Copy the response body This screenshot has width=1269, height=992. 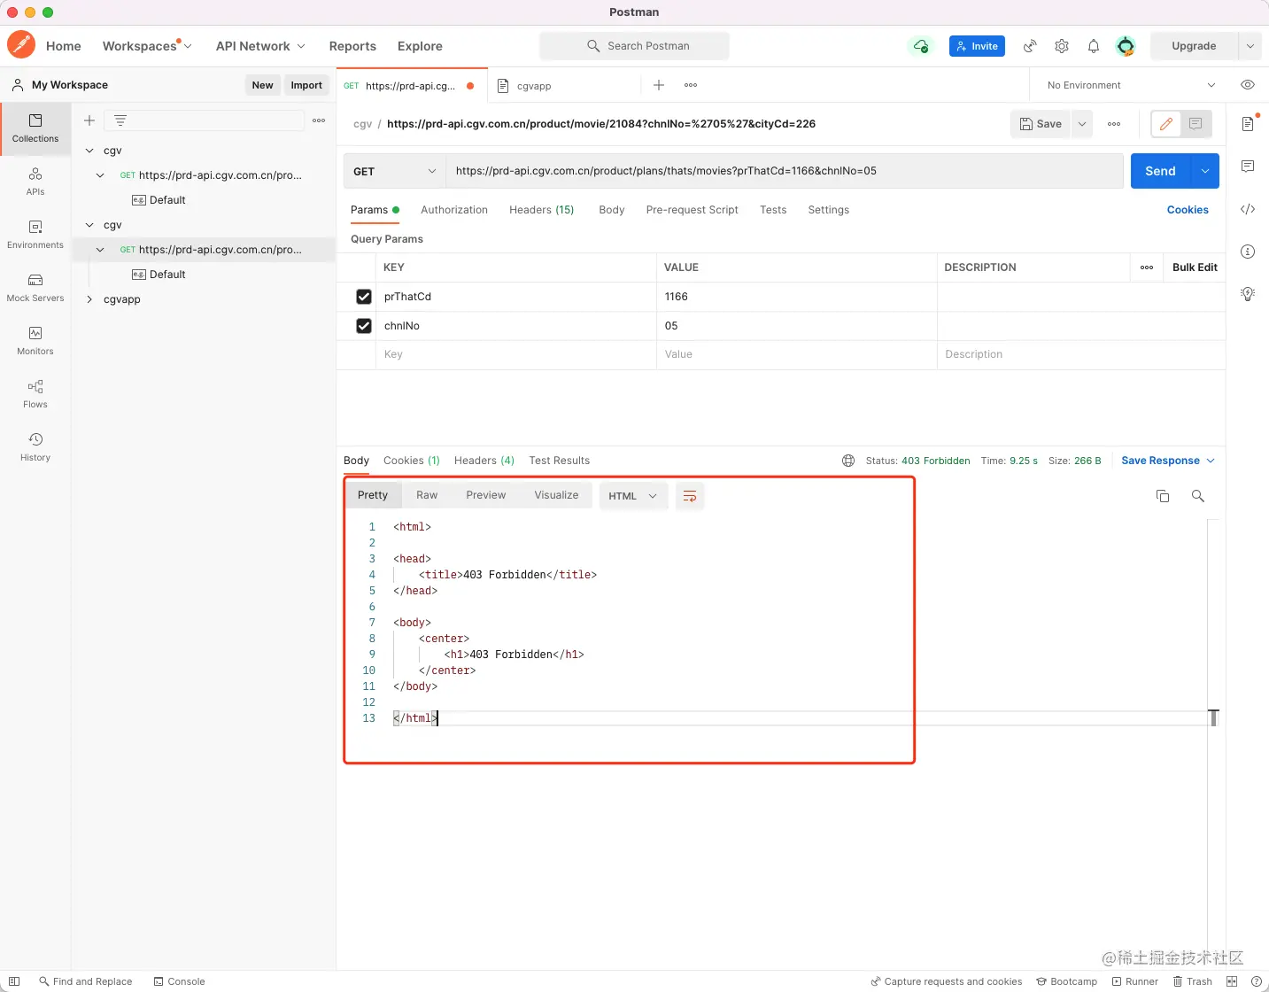click(1163, 496)
